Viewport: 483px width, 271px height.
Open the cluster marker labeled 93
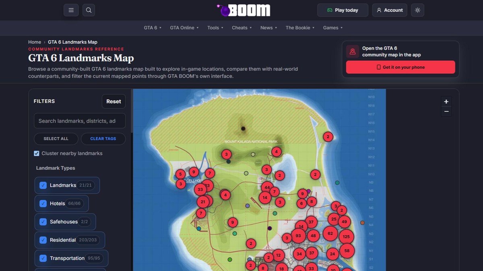298,236
